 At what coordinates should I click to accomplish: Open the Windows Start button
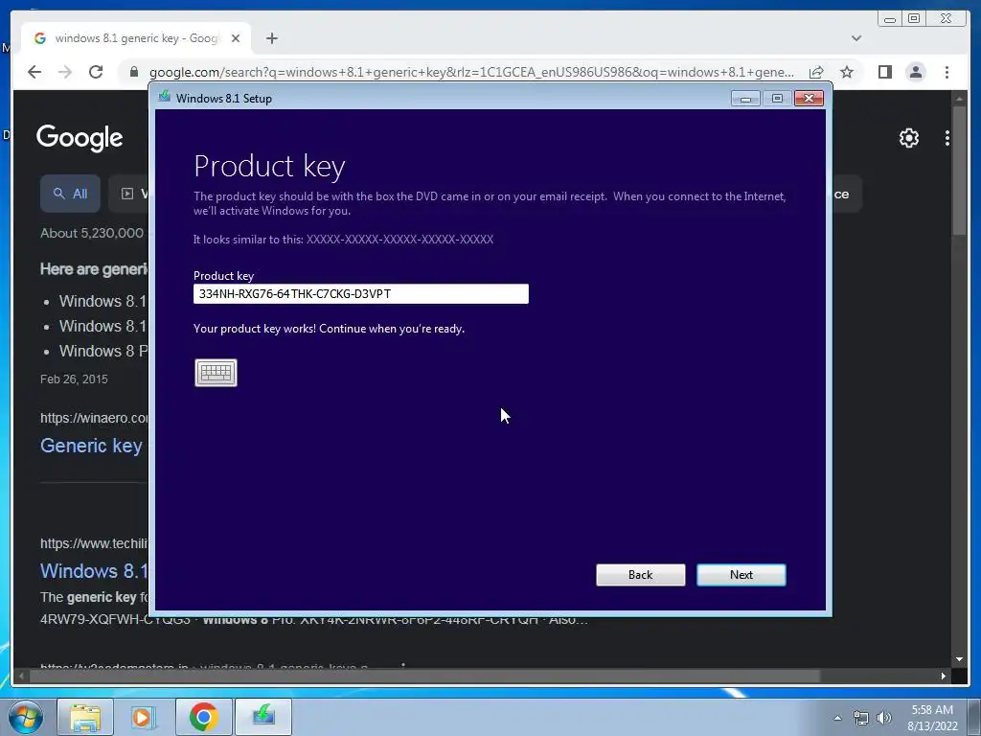coord(26,717)
